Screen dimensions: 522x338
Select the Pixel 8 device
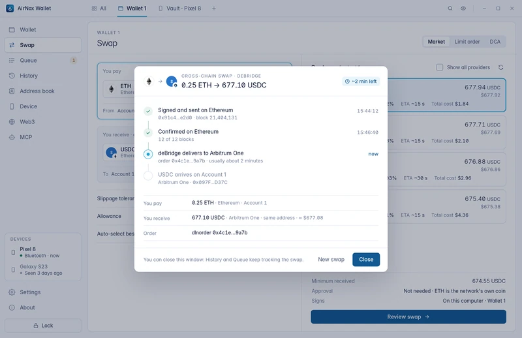point(43,252)
